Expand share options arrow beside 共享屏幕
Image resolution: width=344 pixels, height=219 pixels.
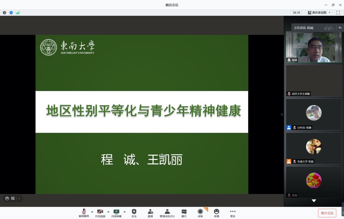[125, 212]
